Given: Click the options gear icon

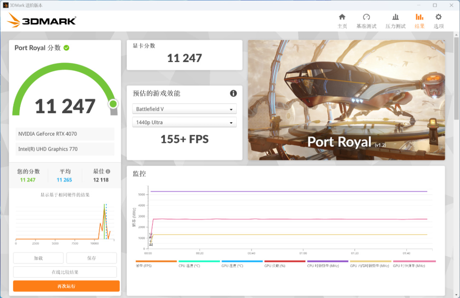Looking at the screenshot, I should coord(439,17).
